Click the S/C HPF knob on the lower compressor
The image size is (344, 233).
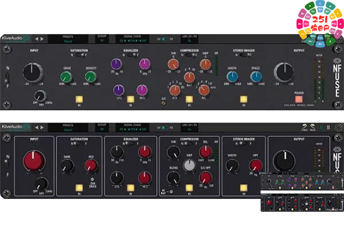click(205, 178)
